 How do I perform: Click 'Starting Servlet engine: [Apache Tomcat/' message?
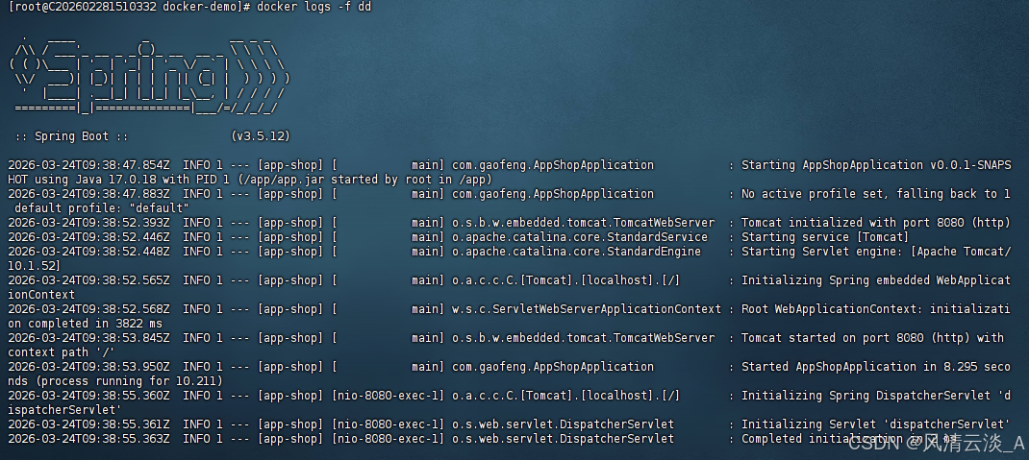pos(876,252)
